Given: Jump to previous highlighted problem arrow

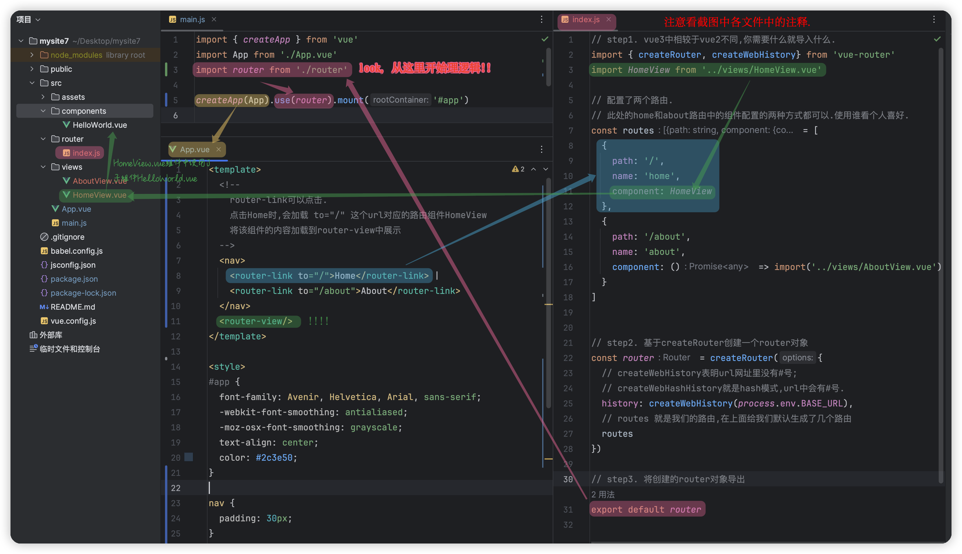Looking at the screenshot, I should pos(533,169).
